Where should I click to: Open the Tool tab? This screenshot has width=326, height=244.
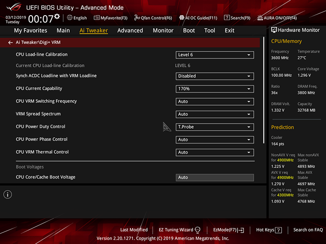[210, 31]
